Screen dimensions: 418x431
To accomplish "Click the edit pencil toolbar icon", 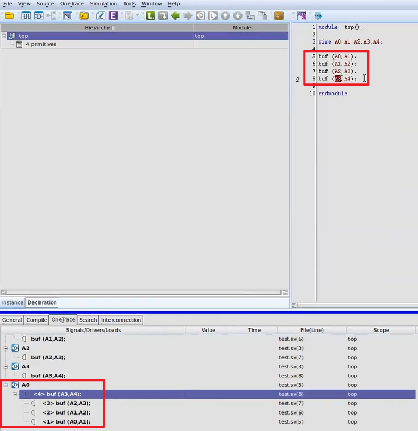I will (x=101, y=15).
